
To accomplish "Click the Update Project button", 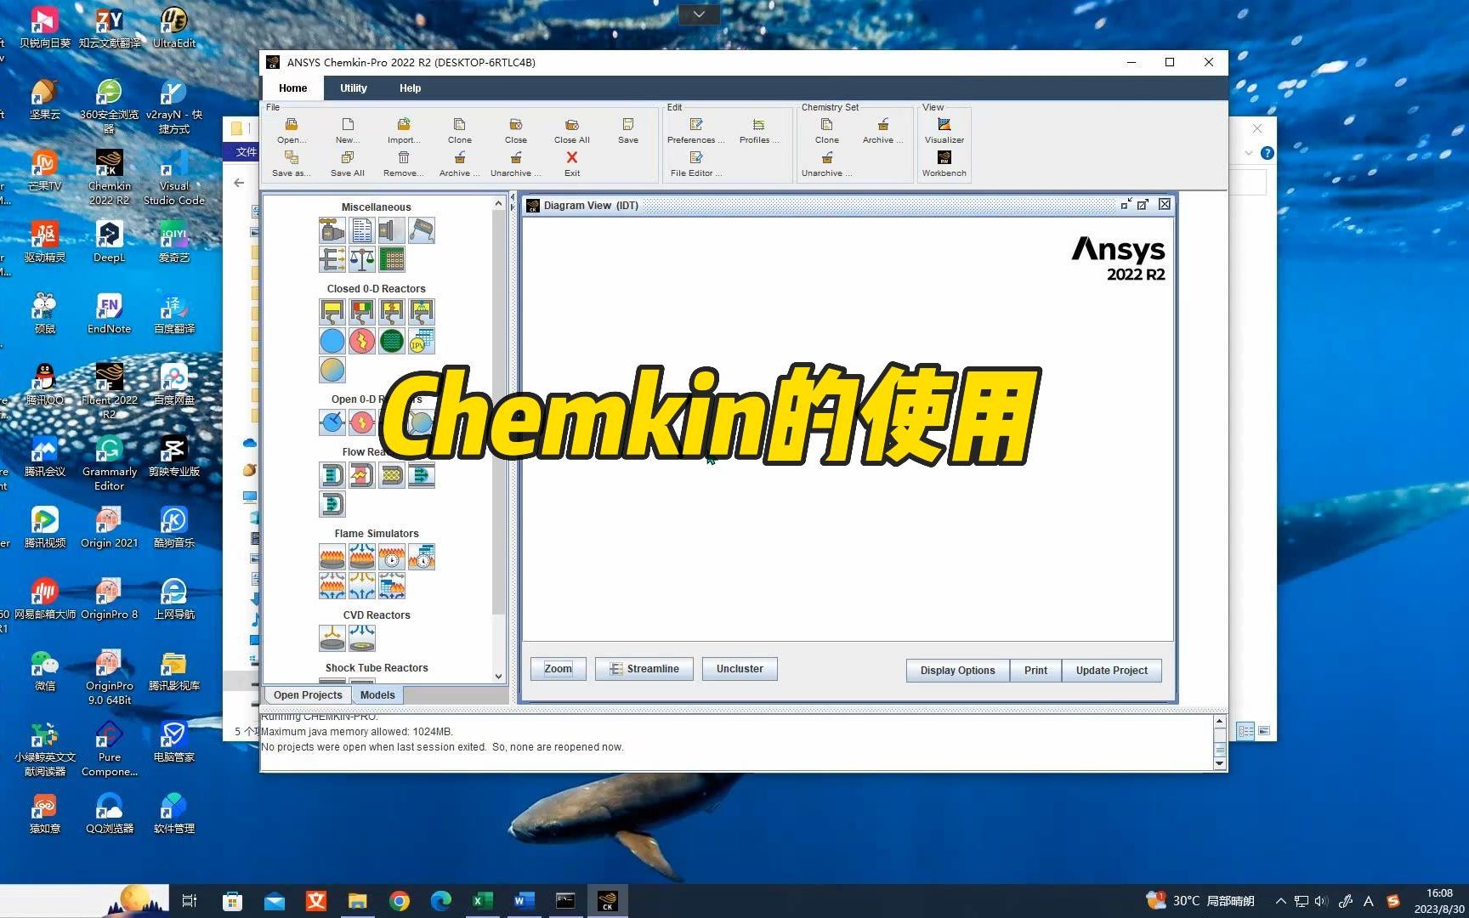I will click(1111, 671).
